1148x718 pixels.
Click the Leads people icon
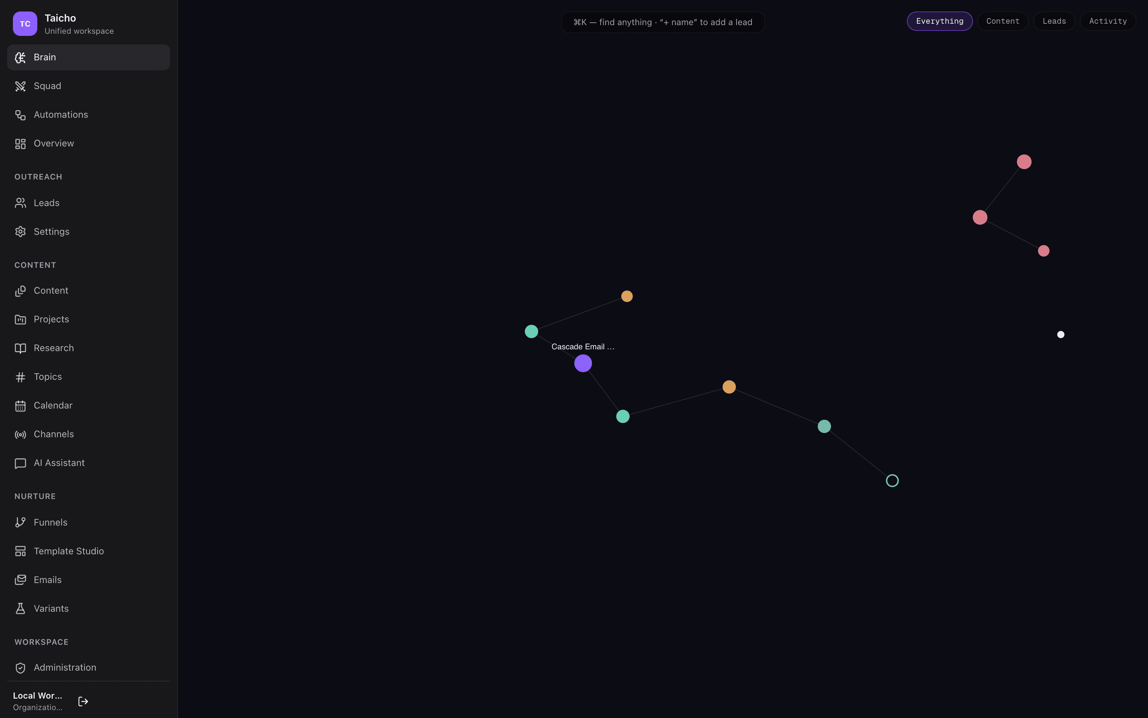coord(20,203)
